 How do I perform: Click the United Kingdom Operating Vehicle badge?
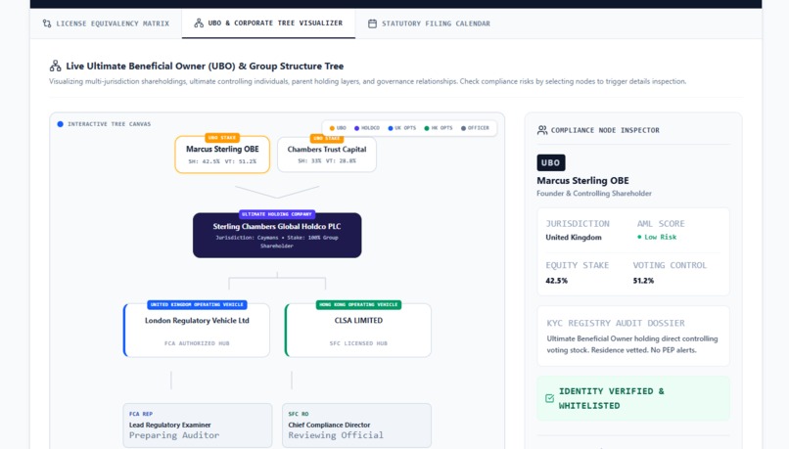[x=197, y=304]
